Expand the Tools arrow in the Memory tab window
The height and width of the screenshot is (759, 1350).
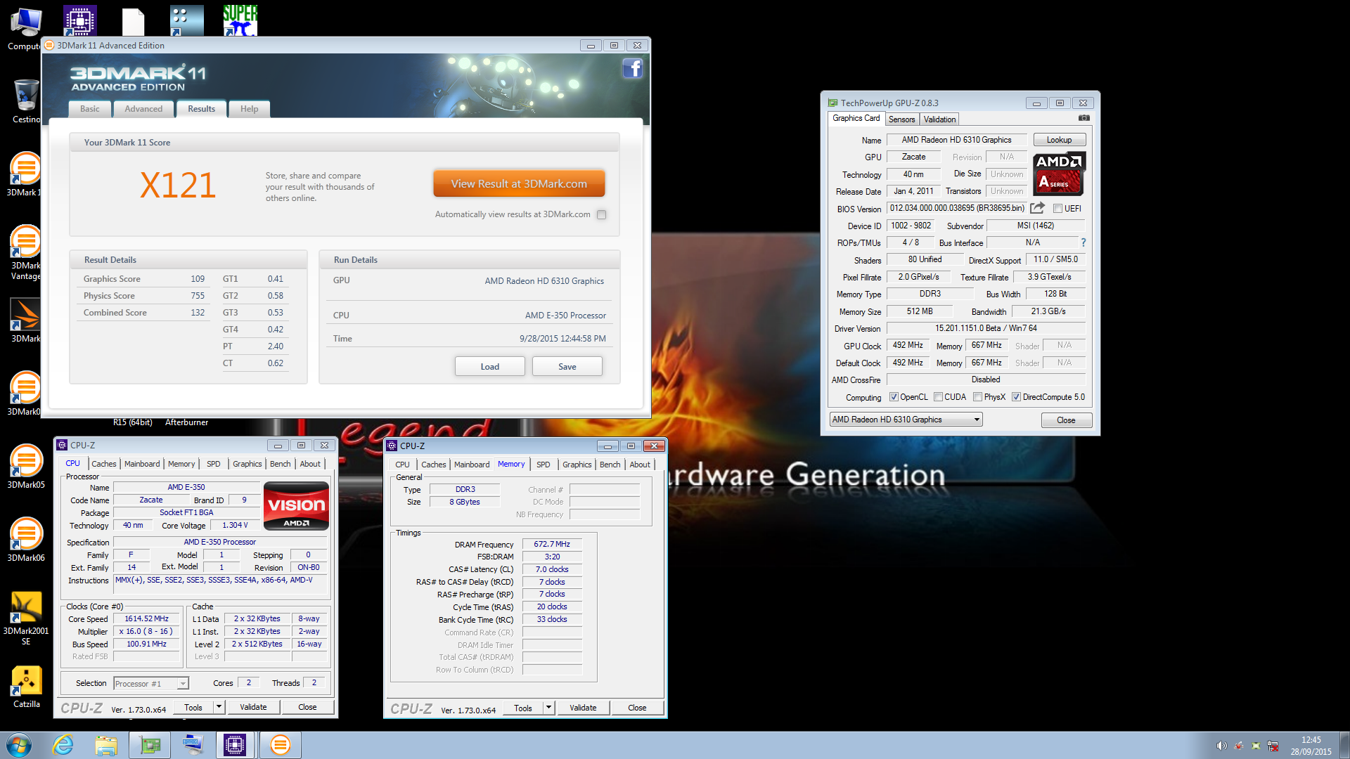[x=548, y=708]
